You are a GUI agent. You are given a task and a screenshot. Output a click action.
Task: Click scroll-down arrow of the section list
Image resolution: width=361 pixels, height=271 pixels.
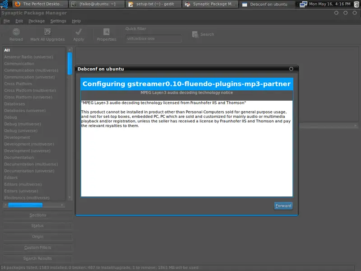pos(70,198)
